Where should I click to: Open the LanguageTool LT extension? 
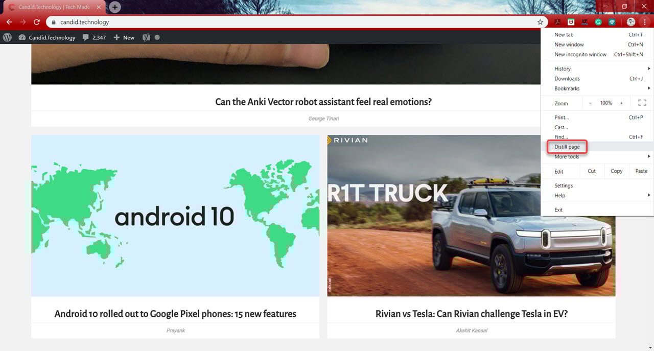pyautogui.click(x=585, y=22)
